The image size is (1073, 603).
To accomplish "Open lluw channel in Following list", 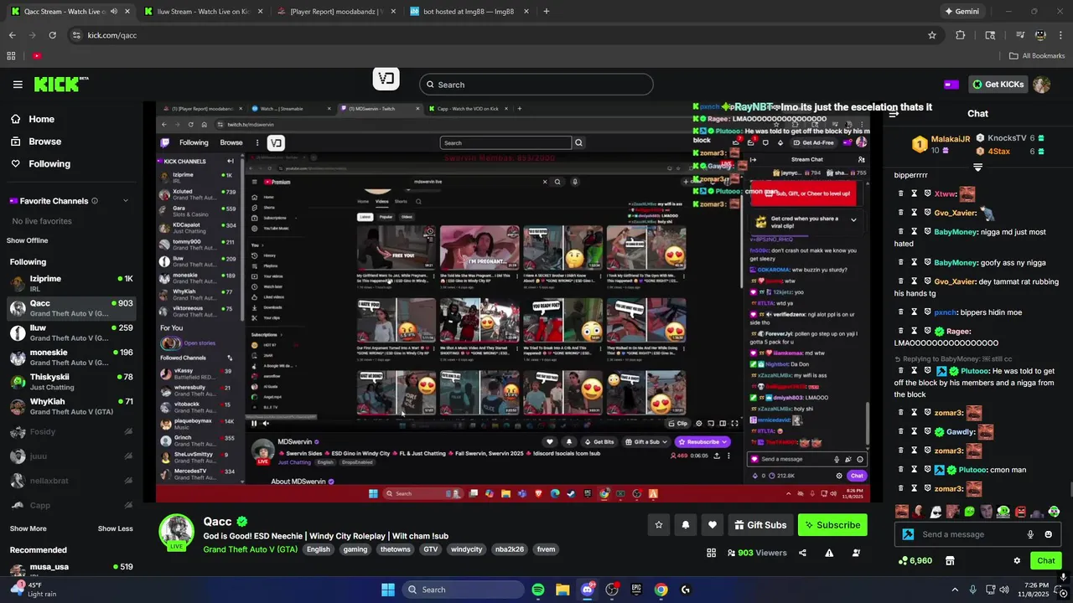I will (x=70, y=332).
